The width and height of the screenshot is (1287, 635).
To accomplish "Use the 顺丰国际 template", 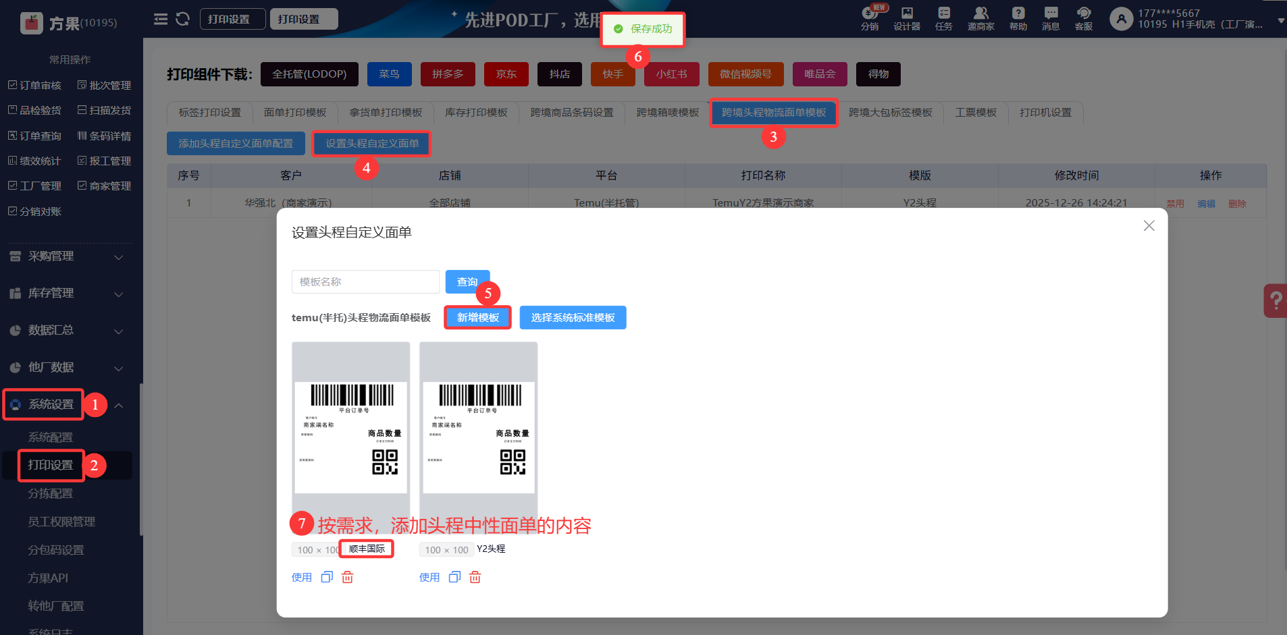I will coord(302,578).
